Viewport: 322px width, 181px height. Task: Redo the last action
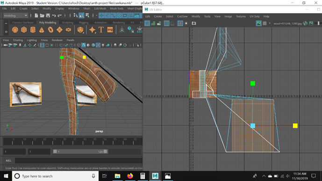pyautogui.click(x=59, y=15)
